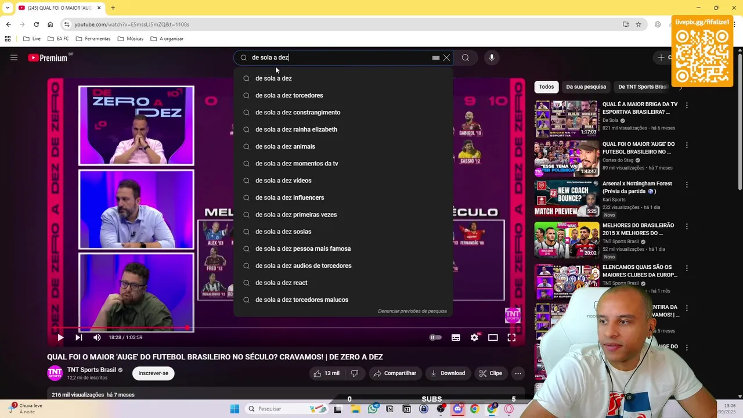Select suggestion 'de sola a dez sosias'
Screen dimensions: 743x418
pos(343,232)
